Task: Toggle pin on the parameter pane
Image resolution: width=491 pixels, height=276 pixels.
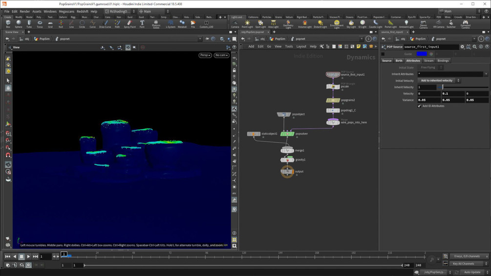Action: tap(481, 39)
